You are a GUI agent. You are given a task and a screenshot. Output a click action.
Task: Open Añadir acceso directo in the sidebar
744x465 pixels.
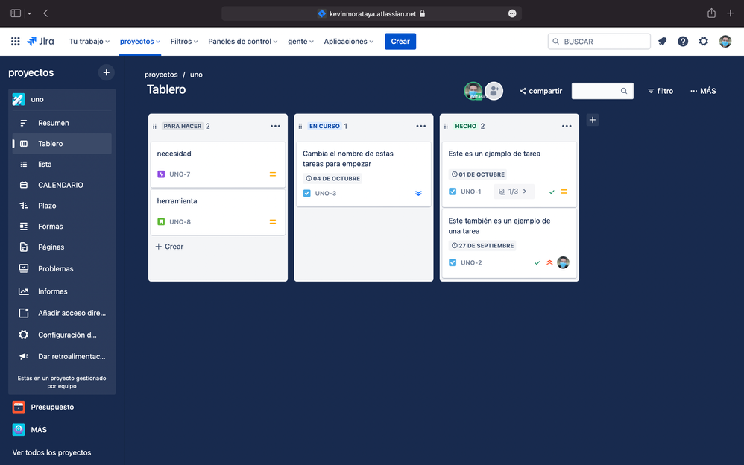[62, 313]
